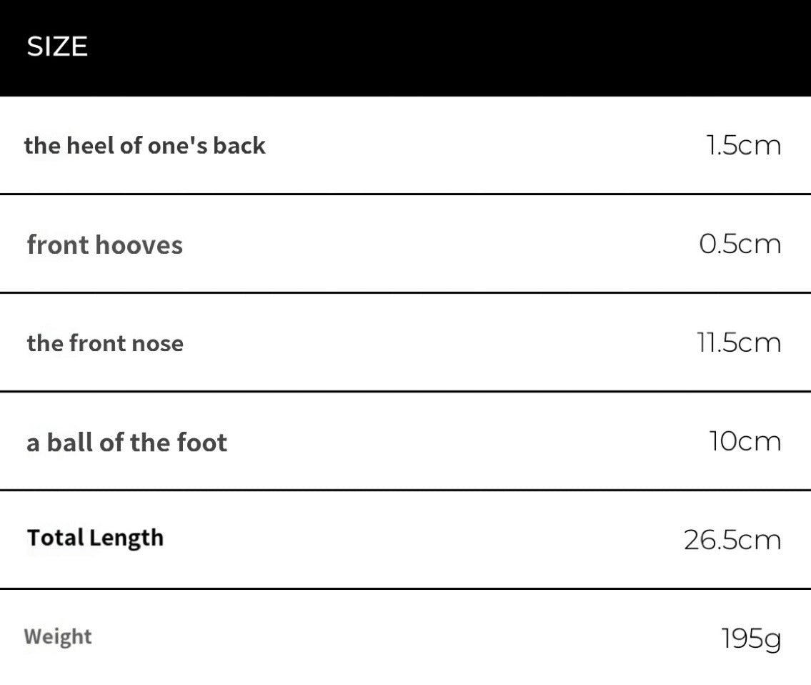Click the 'Weight' label
Image resolution: width=811 pixels, height=685 pixels.
click(57, 637)
